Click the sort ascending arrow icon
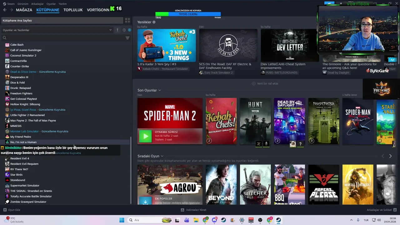 coord(117,30)
